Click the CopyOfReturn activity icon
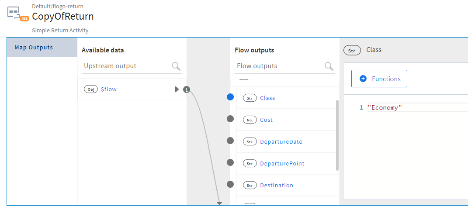Image resolution: width=468 pixels, height=210 pixels. click(17, 13)
